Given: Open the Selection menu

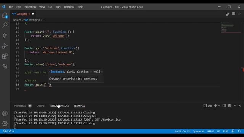Looking at the screenshot, I should click(x=30, y=7).
